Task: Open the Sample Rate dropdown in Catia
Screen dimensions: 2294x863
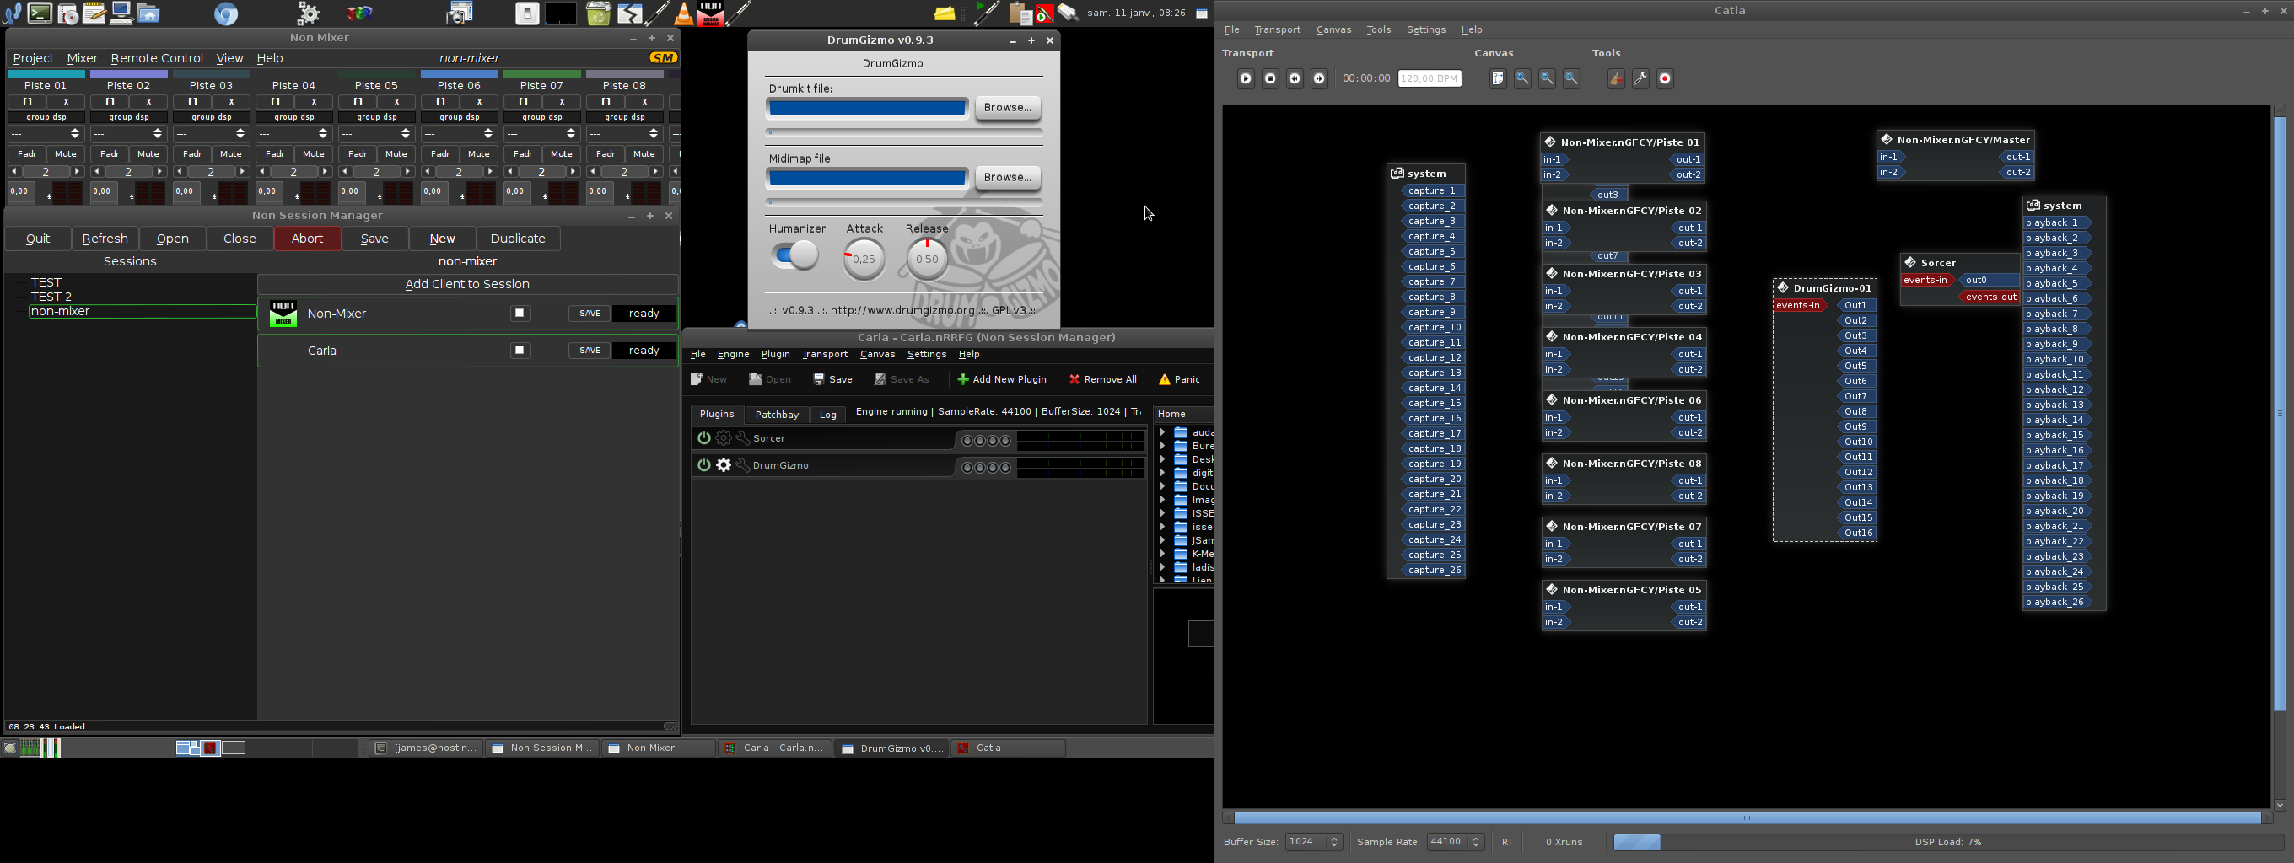Action: 1454,842
